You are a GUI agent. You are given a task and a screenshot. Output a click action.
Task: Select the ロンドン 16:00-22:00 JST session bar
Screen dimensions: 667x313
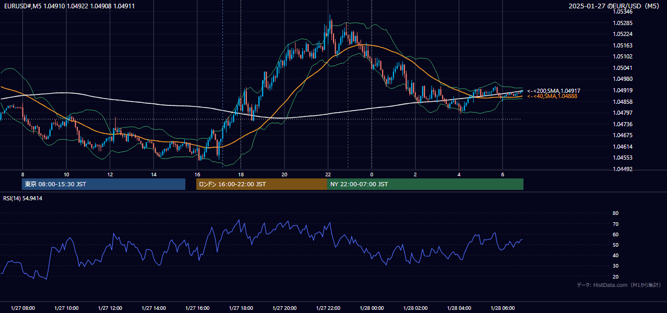point(261,184)
